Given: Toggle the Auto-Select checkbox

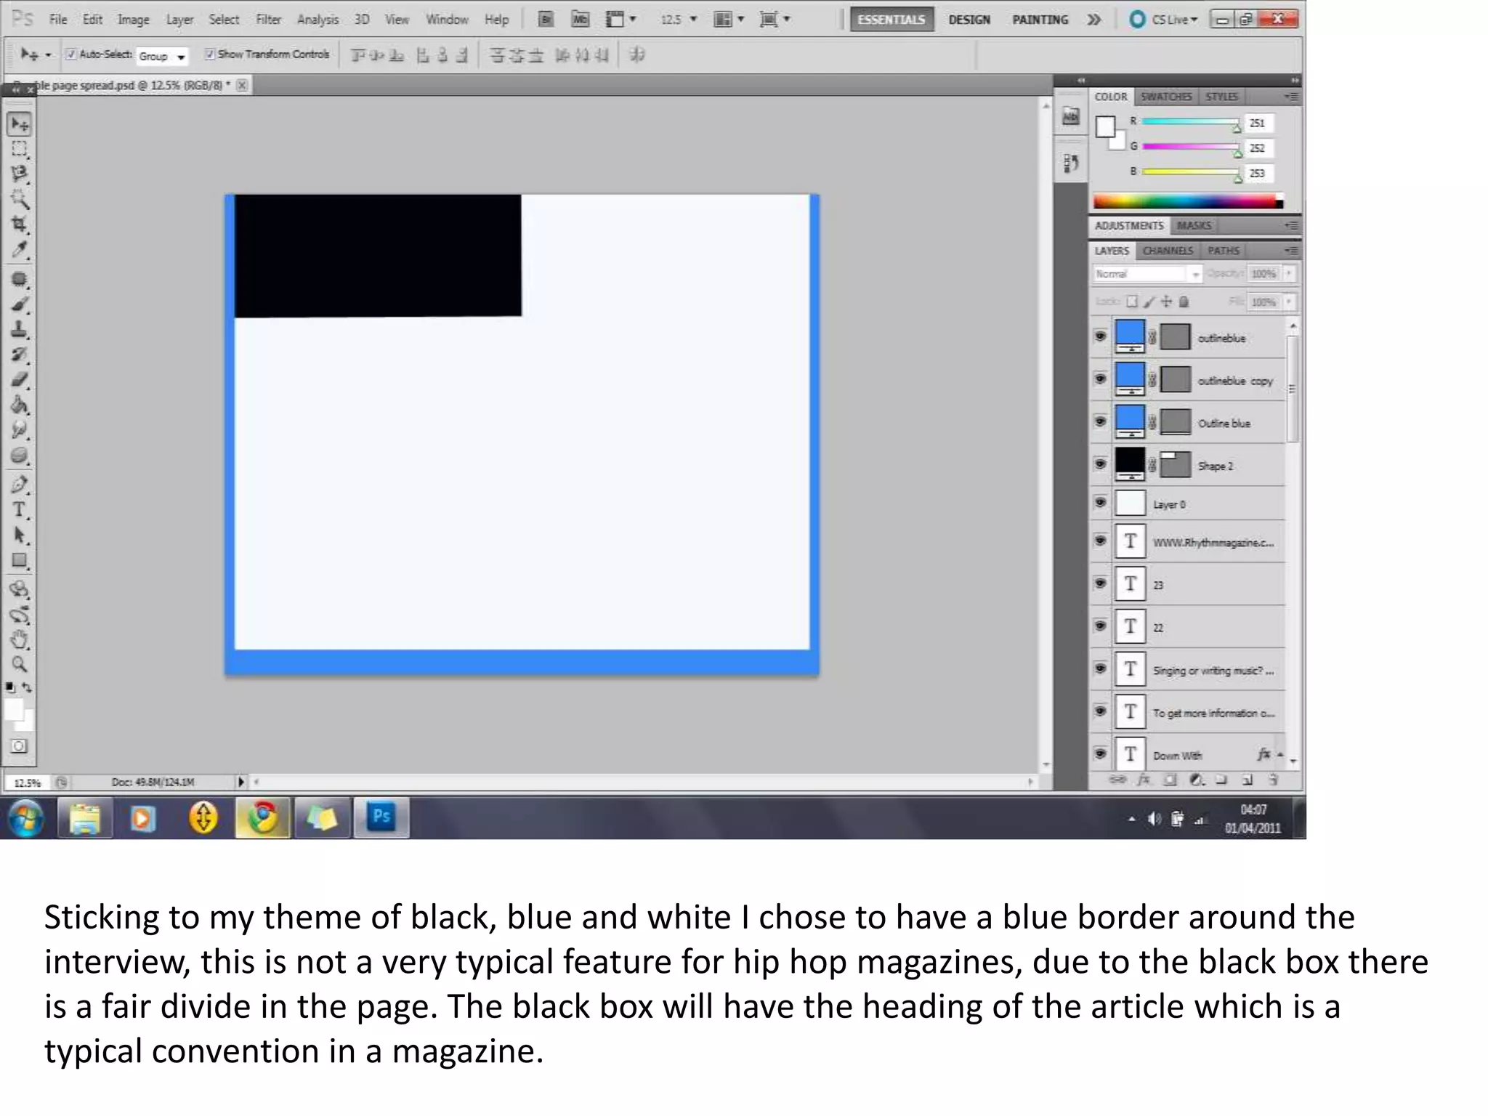Looking at the screenshot, I should (71, 54).
